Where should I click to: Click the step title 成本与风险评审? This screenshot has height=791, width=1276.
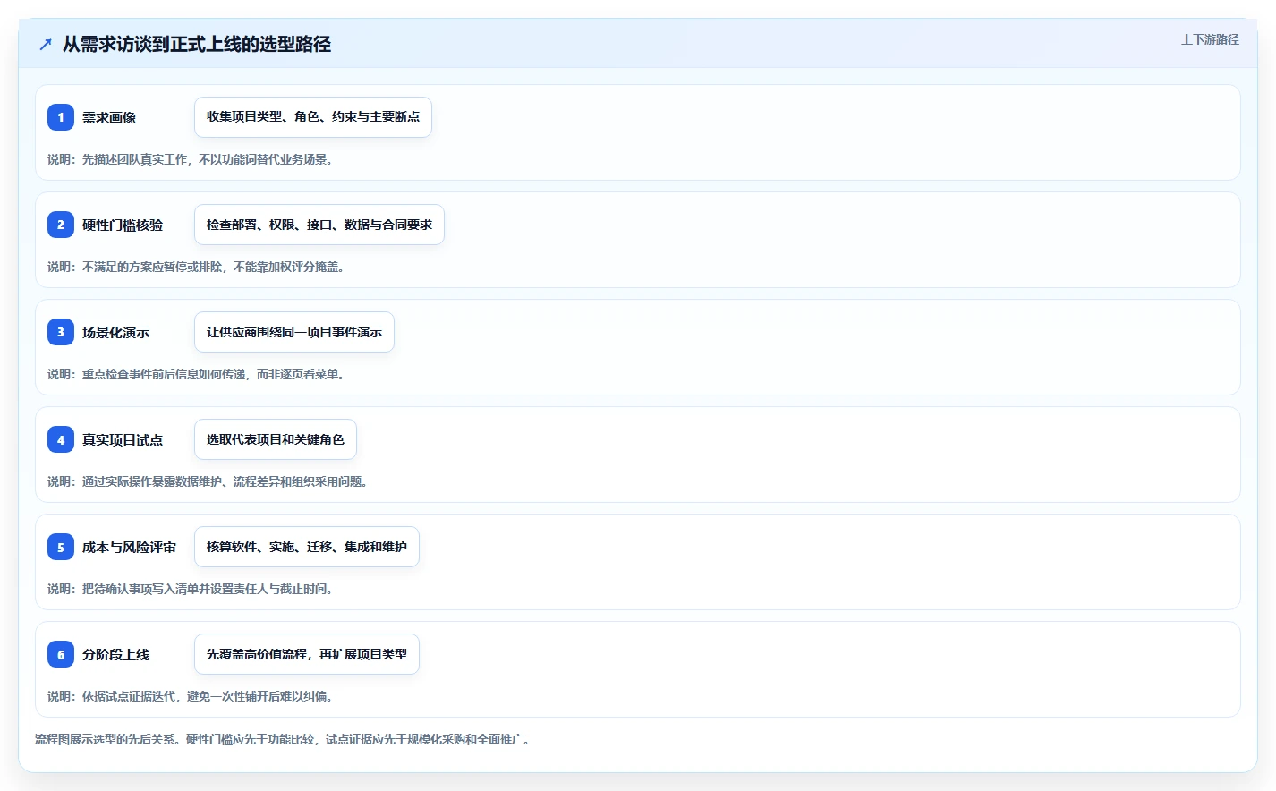(129, 547)
